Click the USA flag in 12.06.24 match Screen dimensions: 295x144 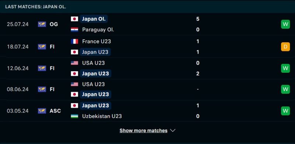(x=74, y=63)
